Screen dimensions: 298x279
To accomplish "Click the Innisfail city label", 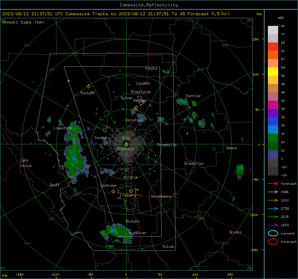I will [x=133, y=120].
